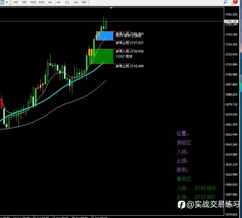
Task: Switch chart to M30 timeframe
Action: 42,2
